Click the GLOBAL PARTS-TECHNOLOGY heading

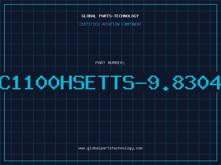pyautogui.click(x=110, y=16)
